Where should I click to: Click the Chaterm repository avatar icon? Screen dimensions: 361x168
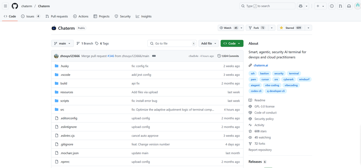coord(54,28)
